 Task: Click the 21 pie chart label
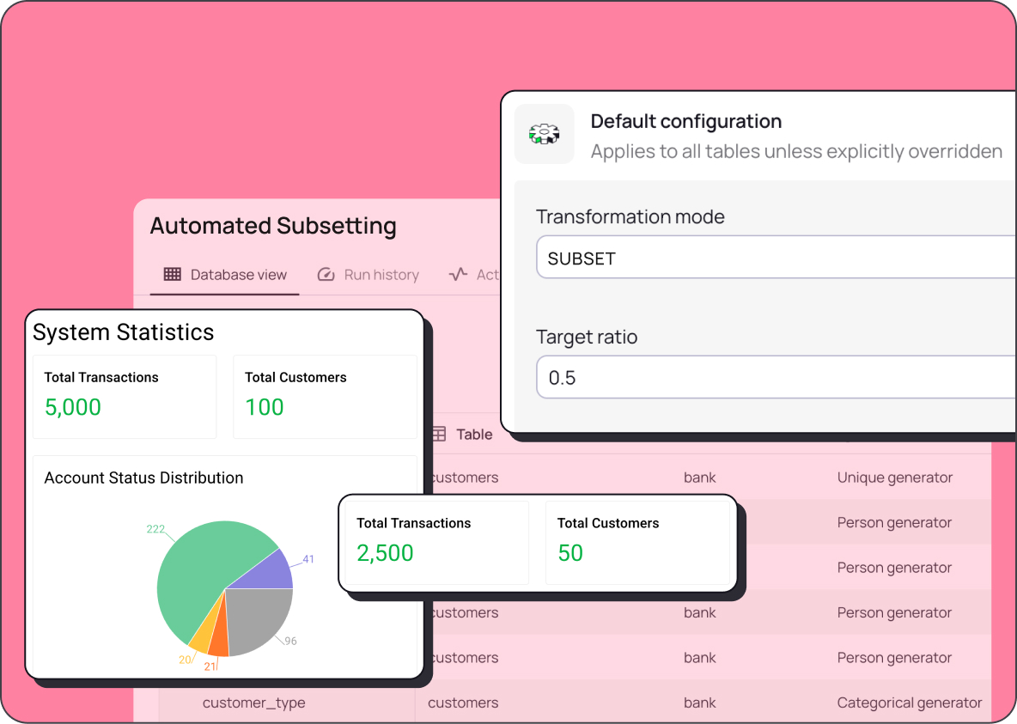(210, 666)
